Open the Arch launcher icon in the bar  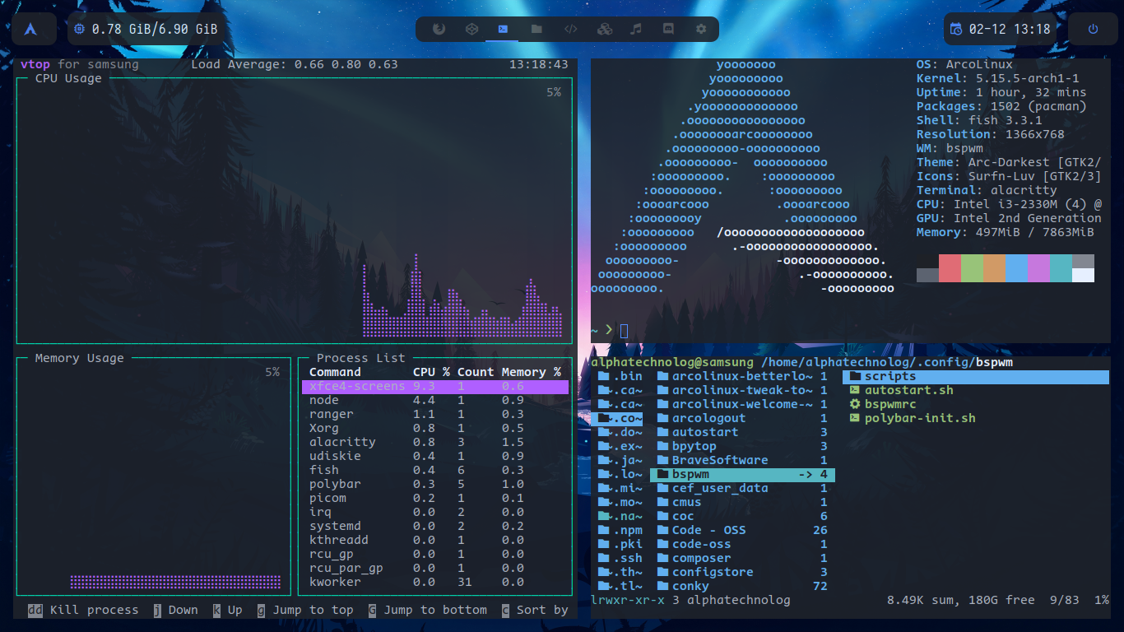pyautogui.click(x=31, y=29)
